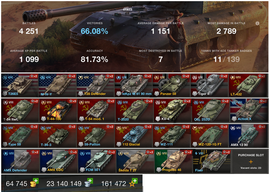This screenshot has height=192, width=269.
Task: Select the Action X tank
Action: [249, 110]
